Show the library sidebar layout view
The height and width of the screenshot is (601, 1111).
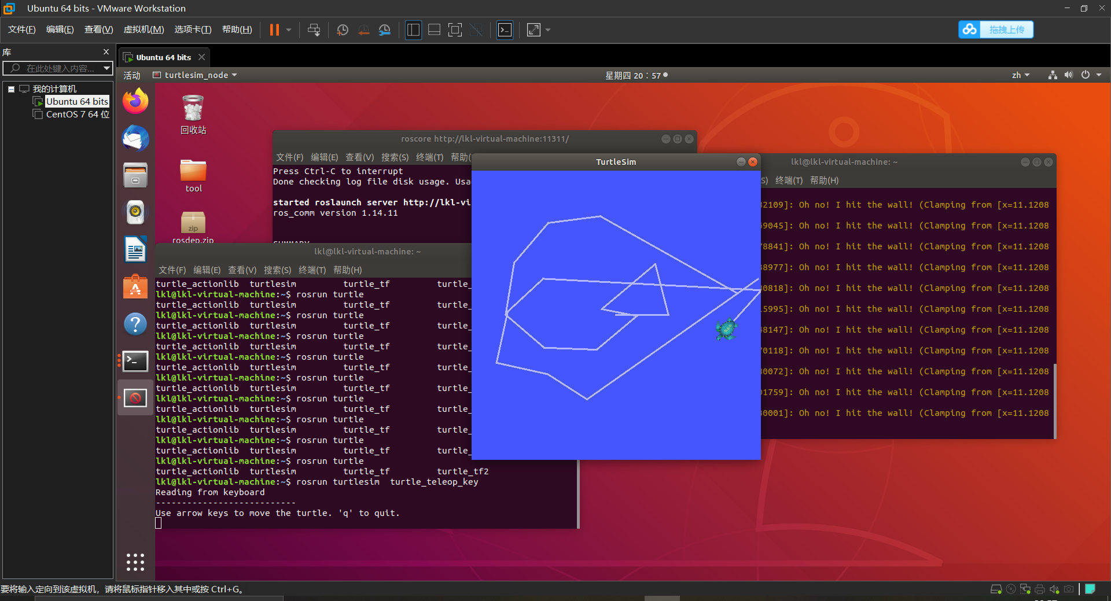pos(413,30)
